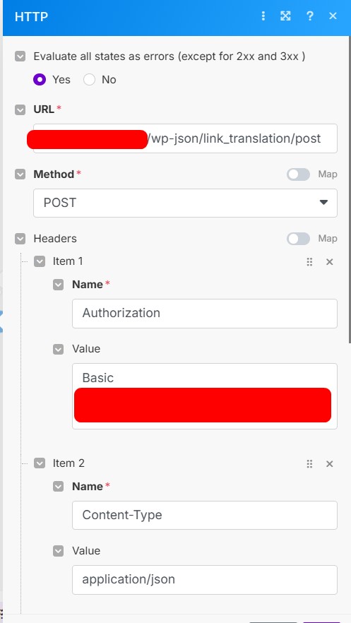Screen dimensions: 351x623
Task: Grab the drag handle of Item 1
Action: 310,262
